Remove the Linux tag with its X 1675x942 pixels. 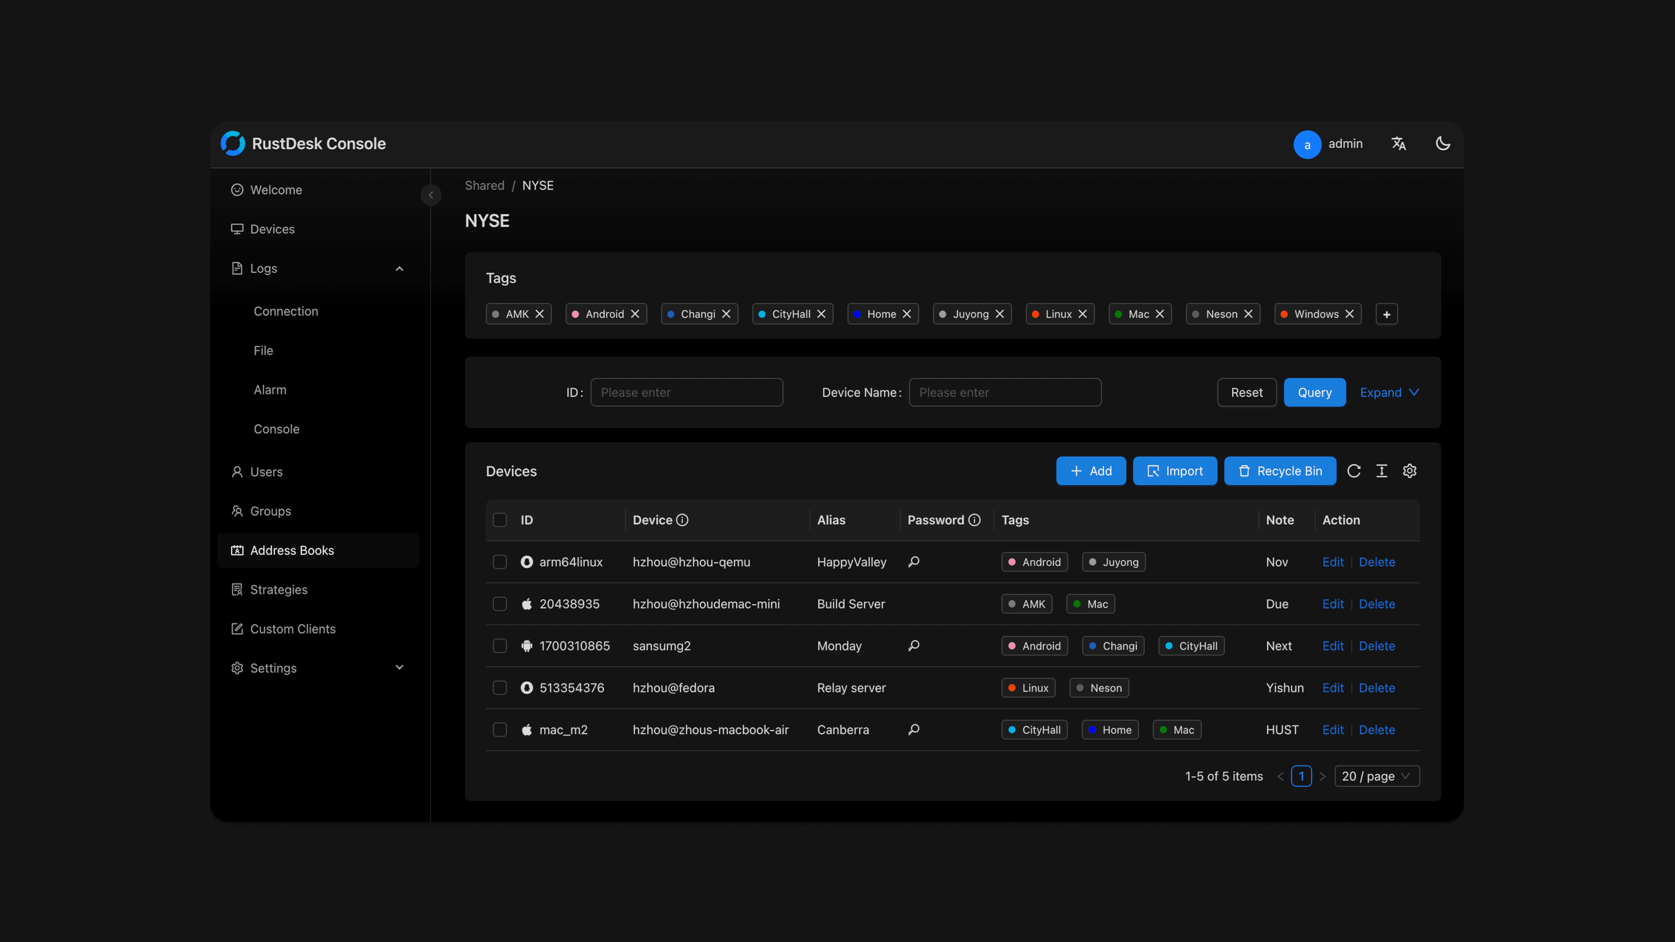(1083, 314)
